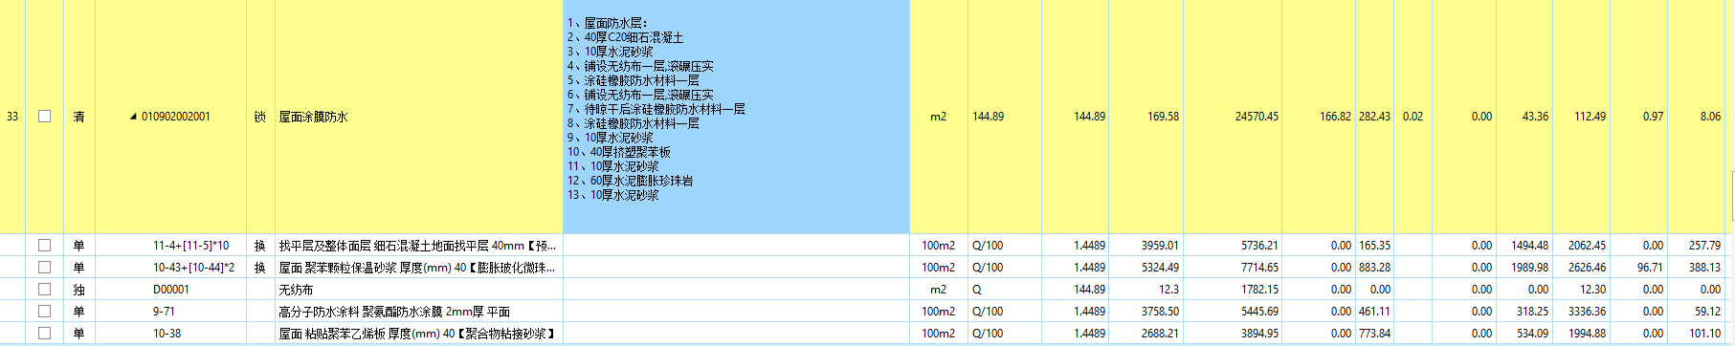Click the 清 type cell
This screenshot has height=346, width=1735.
point(78,117)
